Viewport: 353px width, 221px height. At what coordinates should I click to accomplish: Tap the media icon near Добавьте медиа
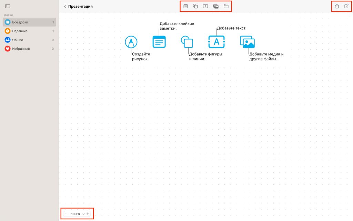click(247, 42)
